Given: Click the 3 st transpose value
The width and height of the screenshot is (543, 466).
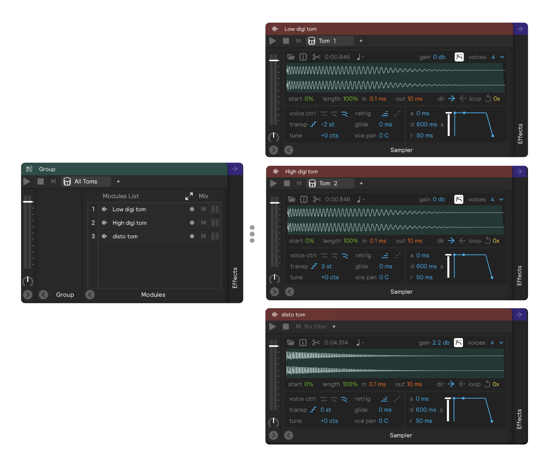Looking at the screenshot, I should (327, 266).
